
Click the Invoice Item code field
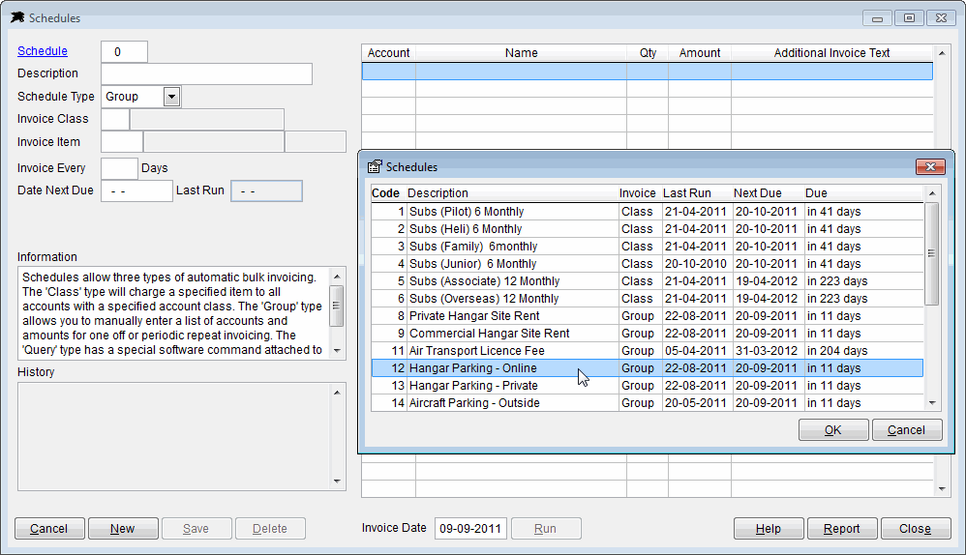pyautogui.click(x=122, y=142)
